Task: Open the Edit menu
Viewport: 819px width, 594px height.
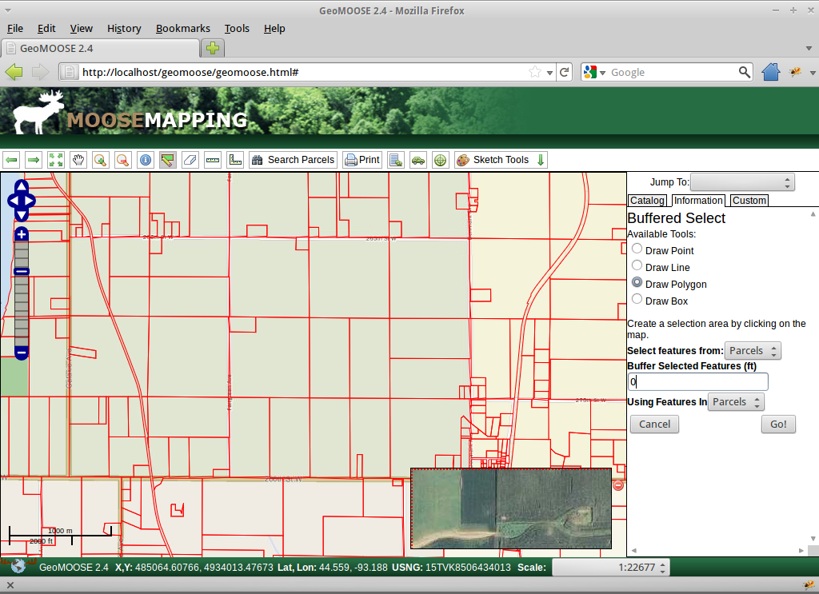Action: click(46, 29)
